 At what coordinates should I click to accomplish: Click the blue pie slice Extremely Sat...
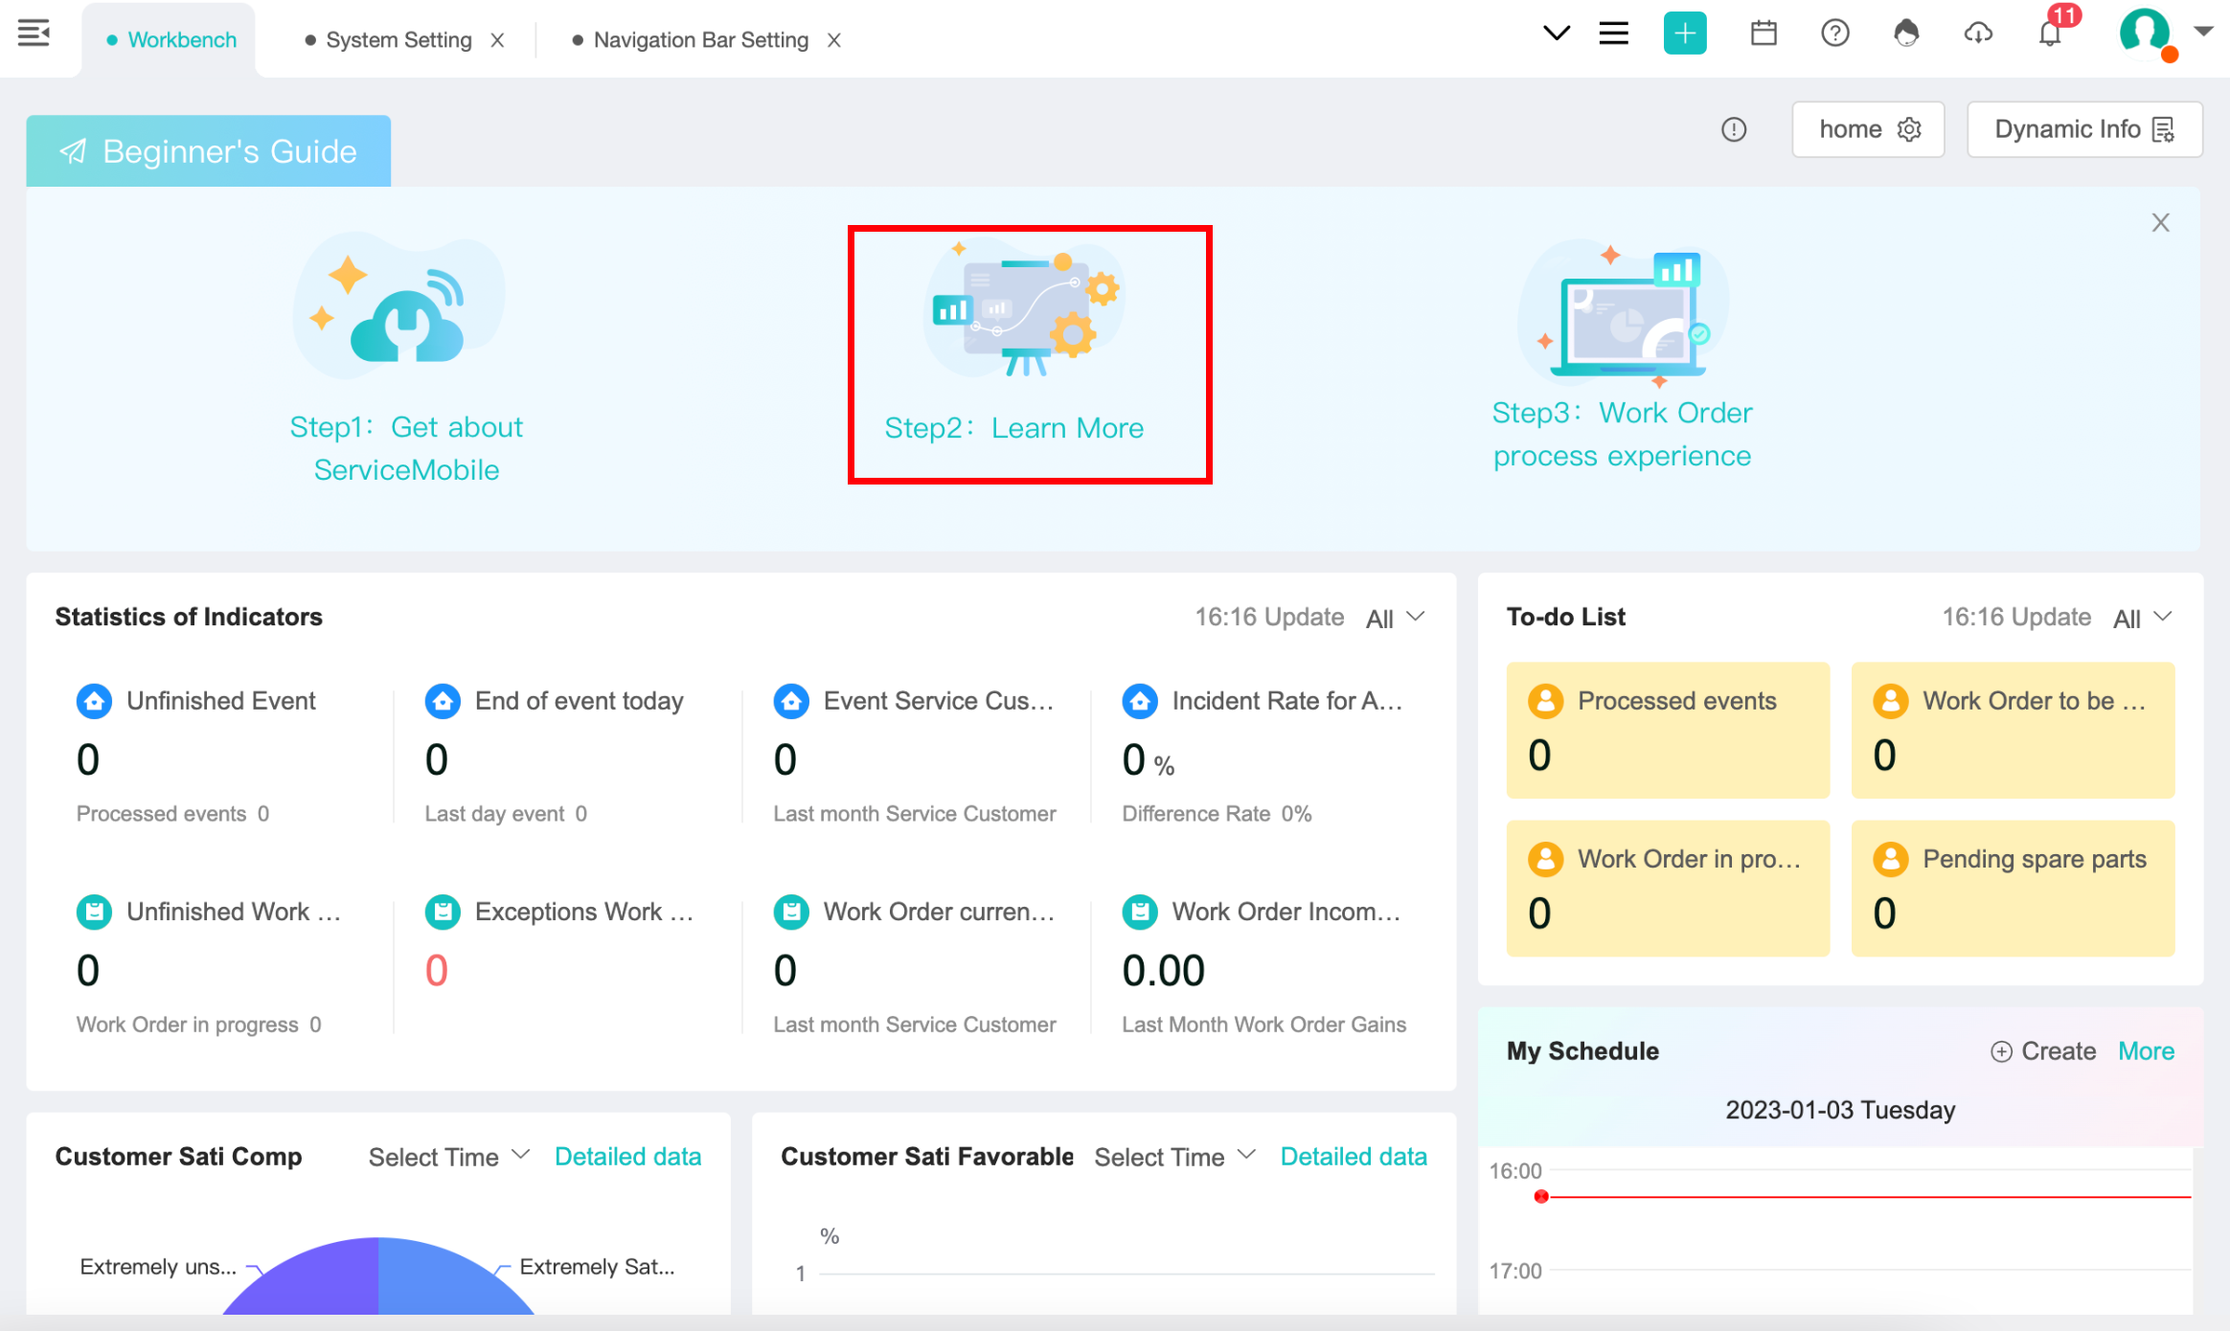(x=441, y=1281)
